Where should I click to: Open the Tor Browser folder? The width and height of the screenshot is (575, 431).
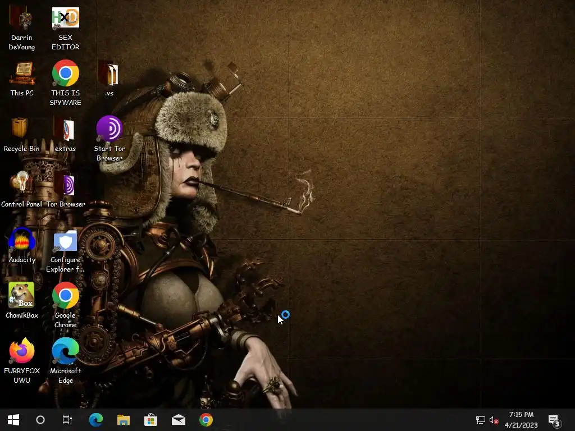tap(66, 190)
